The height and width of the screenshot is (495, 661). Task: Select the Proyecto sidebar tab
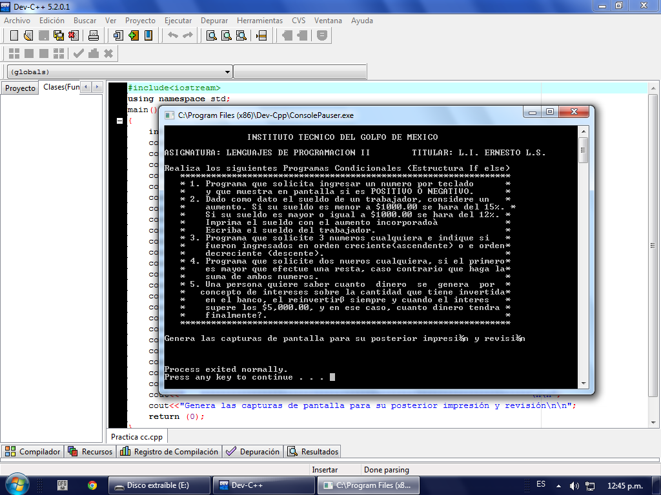pos(20,88)
